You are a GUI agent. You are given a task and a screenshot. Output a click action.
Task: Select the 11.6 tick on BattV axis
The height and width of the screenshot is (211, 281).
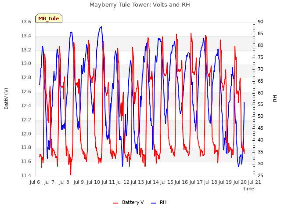pos(26,161)
